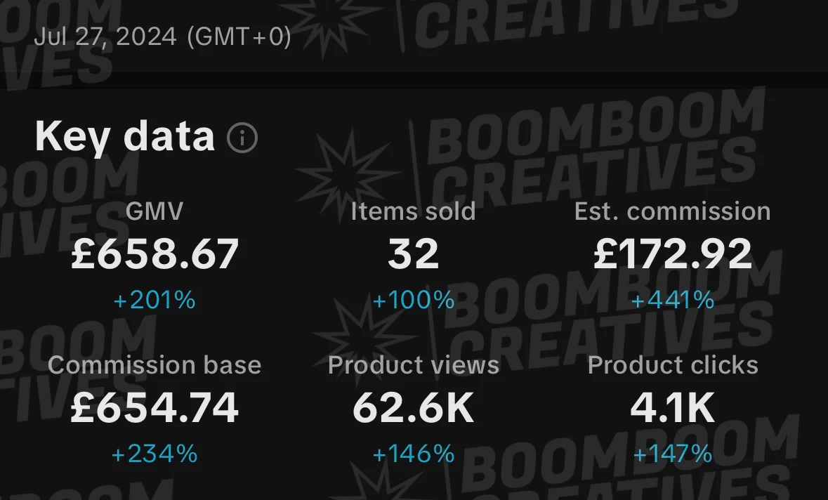Tap the 32 items sold value

(x=413, y=254)
